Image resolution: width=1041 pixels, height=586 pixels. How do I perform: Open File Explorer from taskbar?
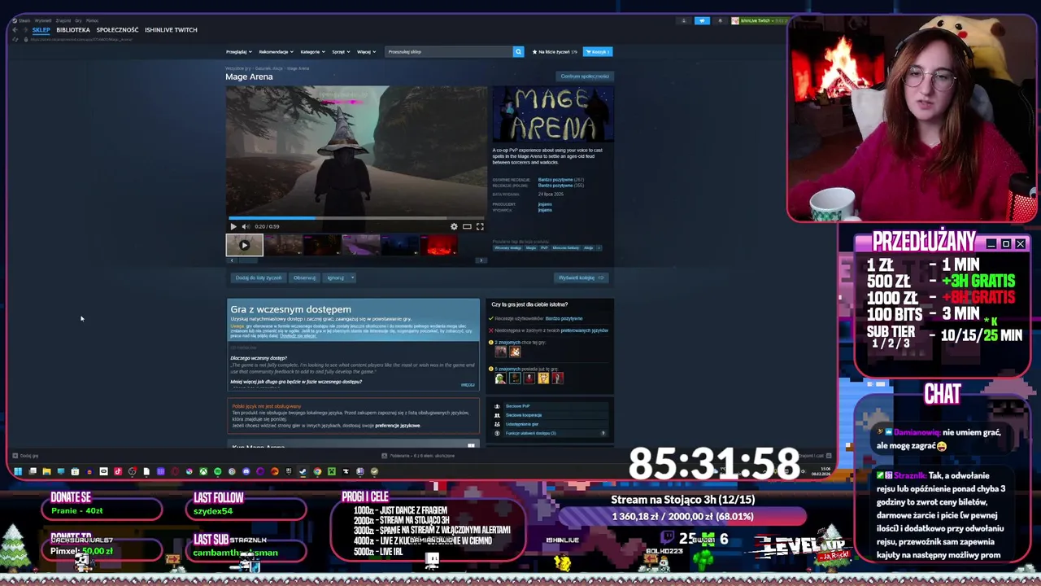[x=46, y=471]
